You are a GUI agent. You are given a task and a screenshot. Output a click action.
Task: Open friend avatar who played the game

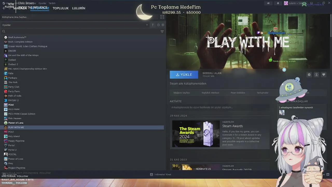point(282,112)
